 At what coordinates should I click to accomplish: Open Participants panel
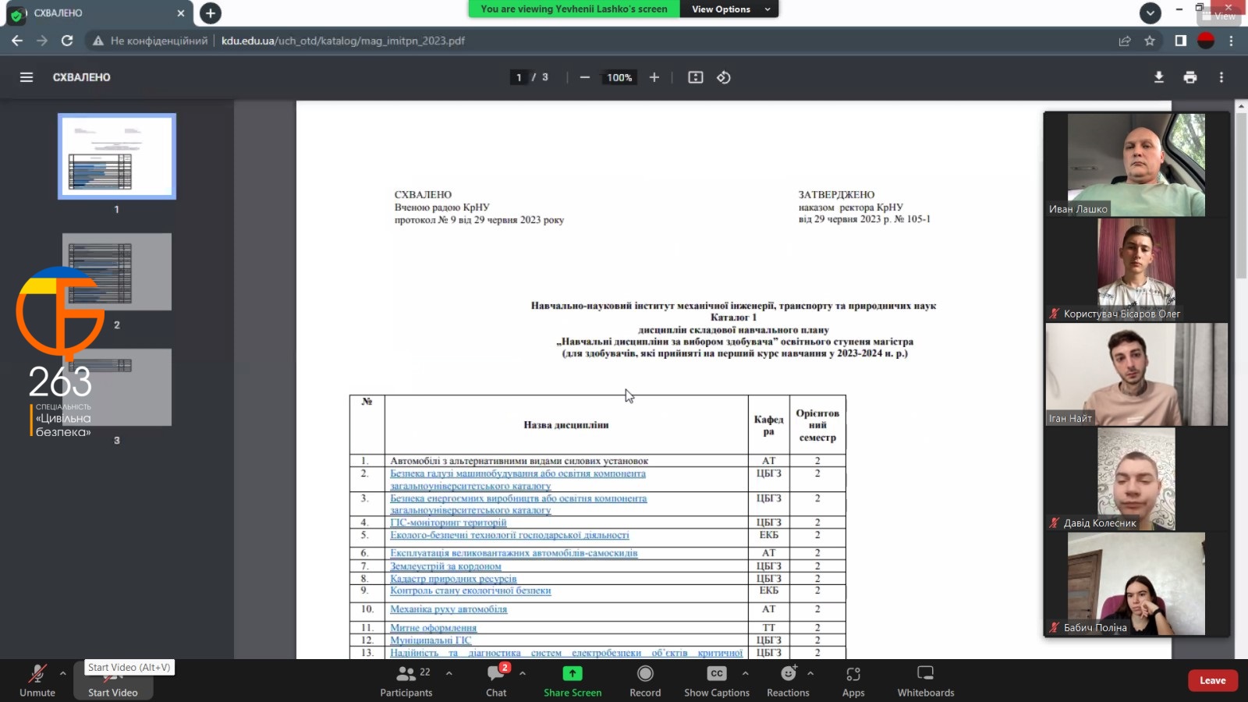[x=406, y=681]
